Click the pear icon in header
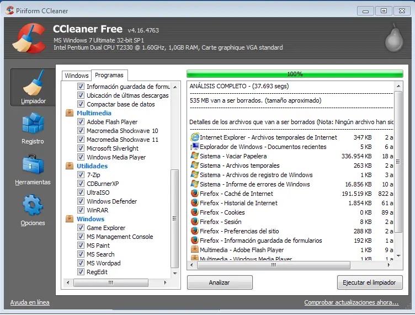415x315 pixels. pyautogui.click(x=394, y=38)
